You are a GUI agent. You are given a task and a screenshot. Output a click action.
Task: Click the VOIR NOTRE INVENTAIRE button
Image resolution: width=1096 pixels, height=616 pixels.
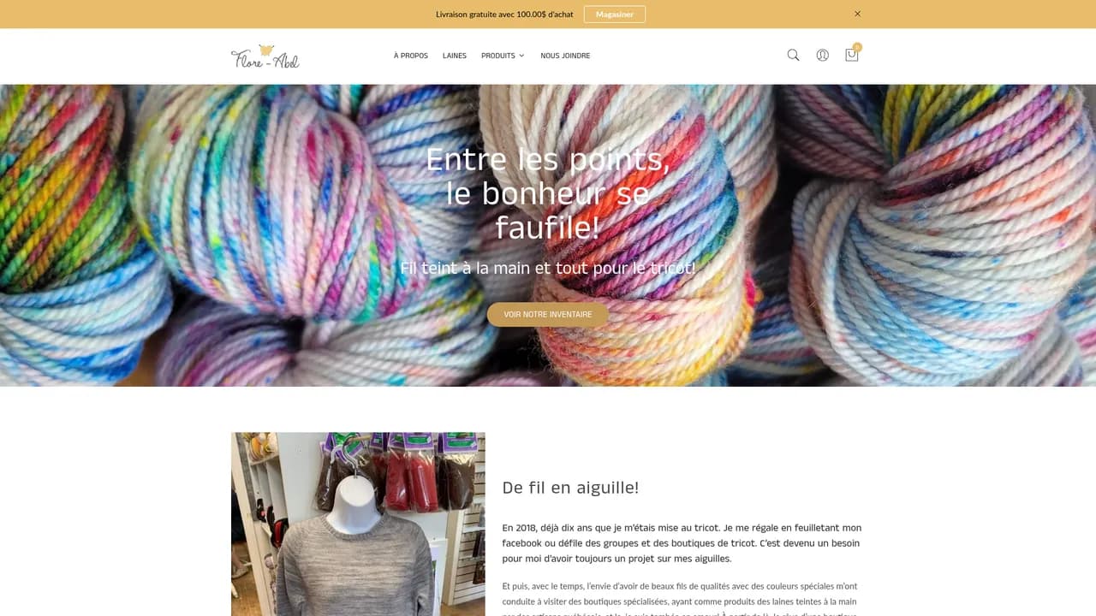548,315
